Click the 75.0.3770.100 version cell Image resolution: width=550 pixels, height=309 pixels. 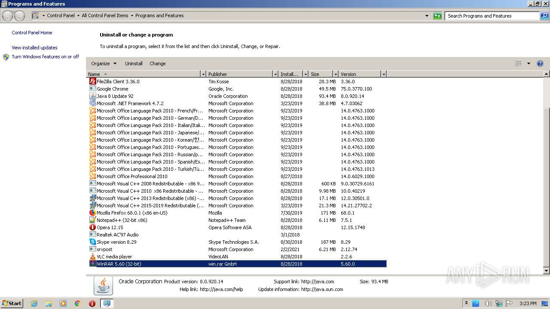pos(356,89)
